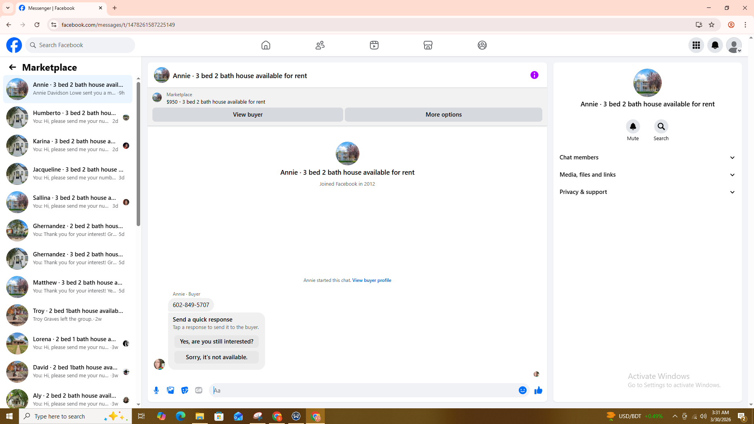The image size is (754, 424).
Task: Expand Media, files and links
Action: (x=647, y=175)
